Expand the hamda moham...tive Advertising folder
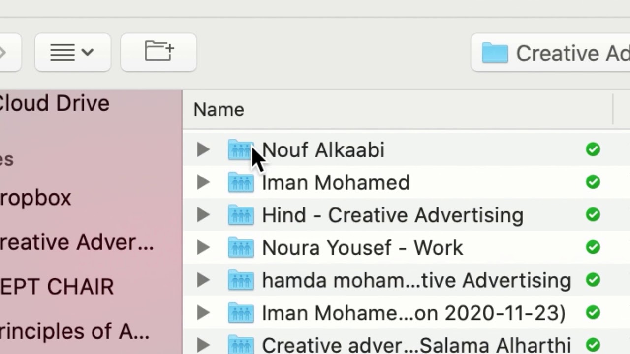The image size is (630, 354). 203,280
